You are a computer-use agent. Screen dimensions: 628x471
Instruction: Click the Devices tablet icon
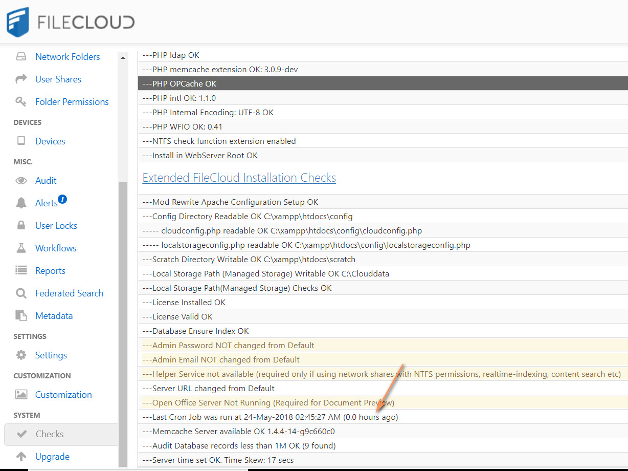point(21,141)
